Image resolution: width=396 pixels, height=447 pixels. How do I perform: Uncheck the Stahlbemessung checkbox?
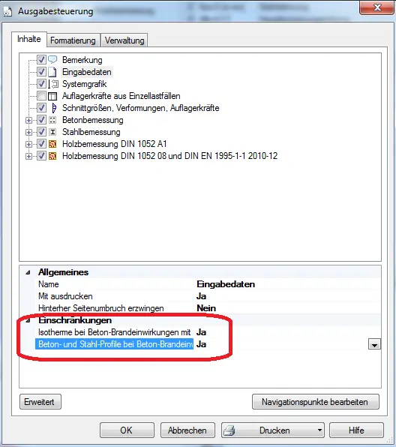(x=41, y=132)
